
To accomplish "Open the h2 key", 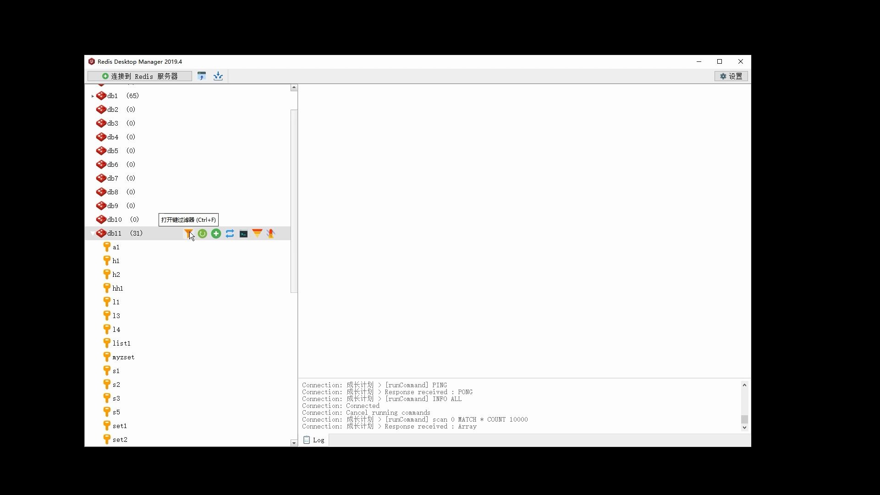I will 116,275.
